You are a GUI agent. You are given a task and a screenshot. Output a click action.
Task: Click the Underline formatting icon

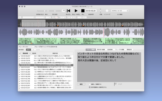65,17
